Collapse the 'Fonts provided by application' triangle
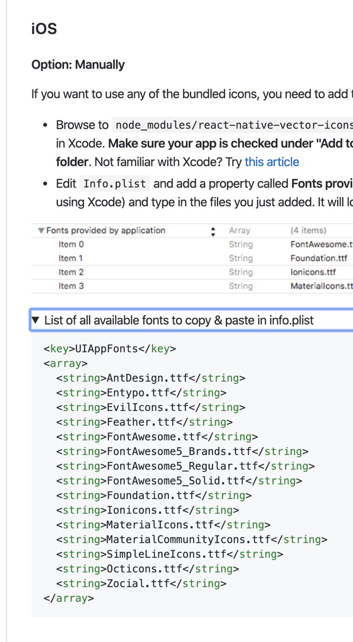The height and width of the screenshot is (642, 353). tap(41, 231)
